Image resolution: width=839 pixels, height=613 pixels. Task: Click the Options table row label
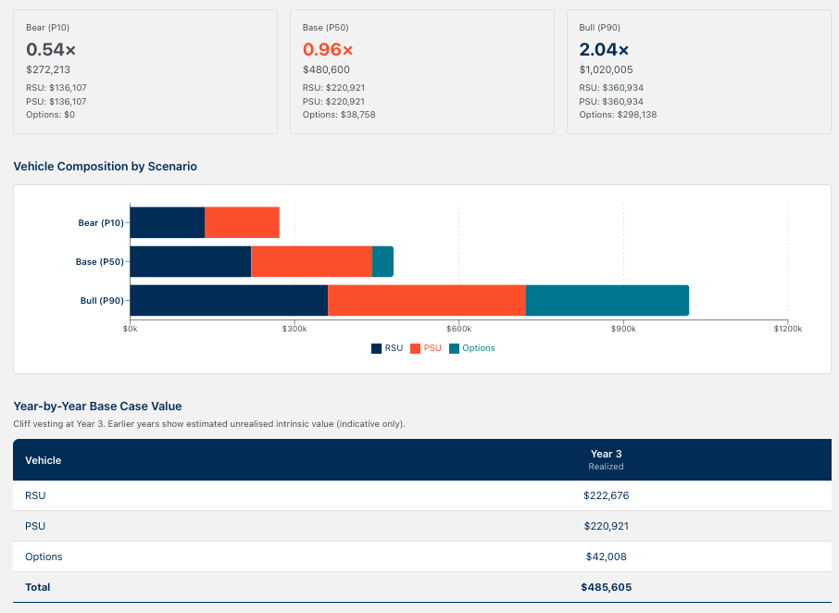click(44, 557)
